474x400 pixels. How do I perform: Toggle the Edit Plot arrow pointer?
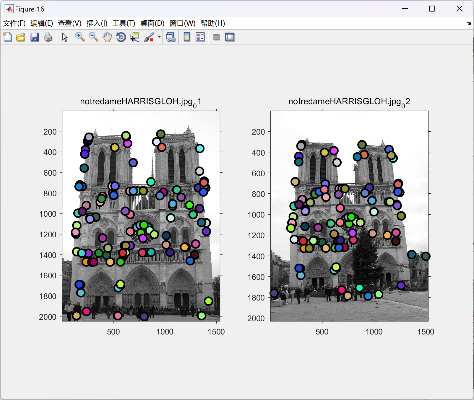[65, 37]
